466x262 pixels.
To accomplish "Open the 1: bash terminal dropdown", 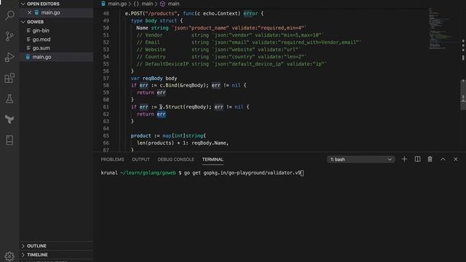I will click(x=361, y=159).
